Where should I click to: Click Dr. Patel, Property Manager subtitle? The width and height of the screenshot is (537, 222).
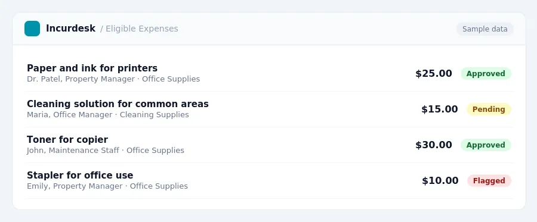81,79
